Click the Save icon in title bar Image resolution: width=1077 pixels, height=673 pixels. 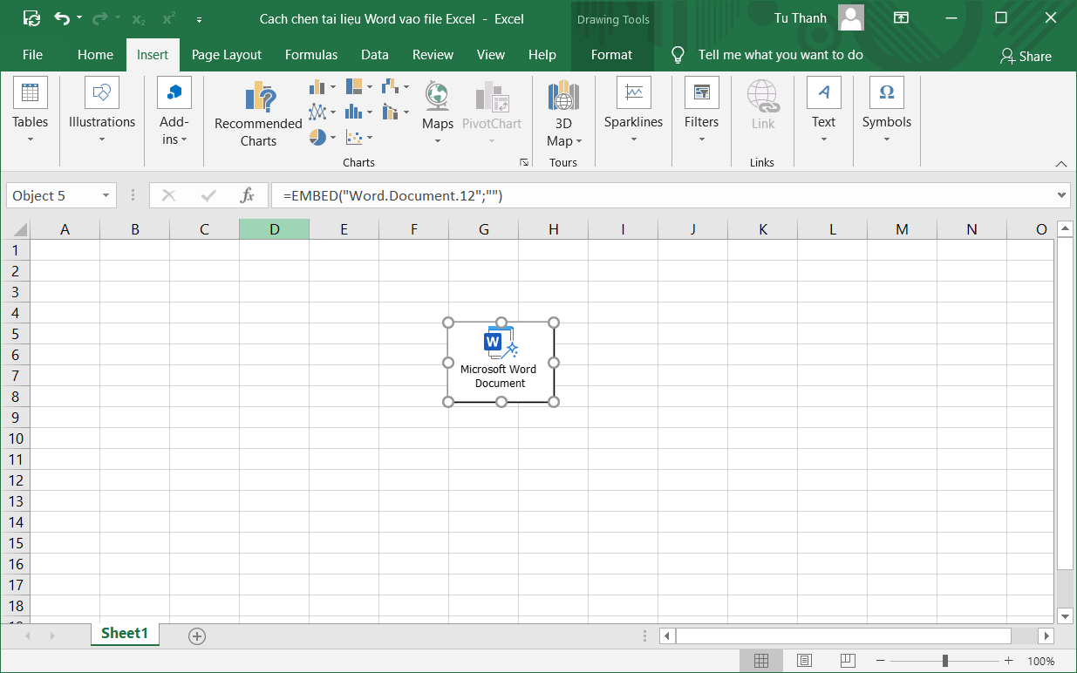[x=31, y=18]
